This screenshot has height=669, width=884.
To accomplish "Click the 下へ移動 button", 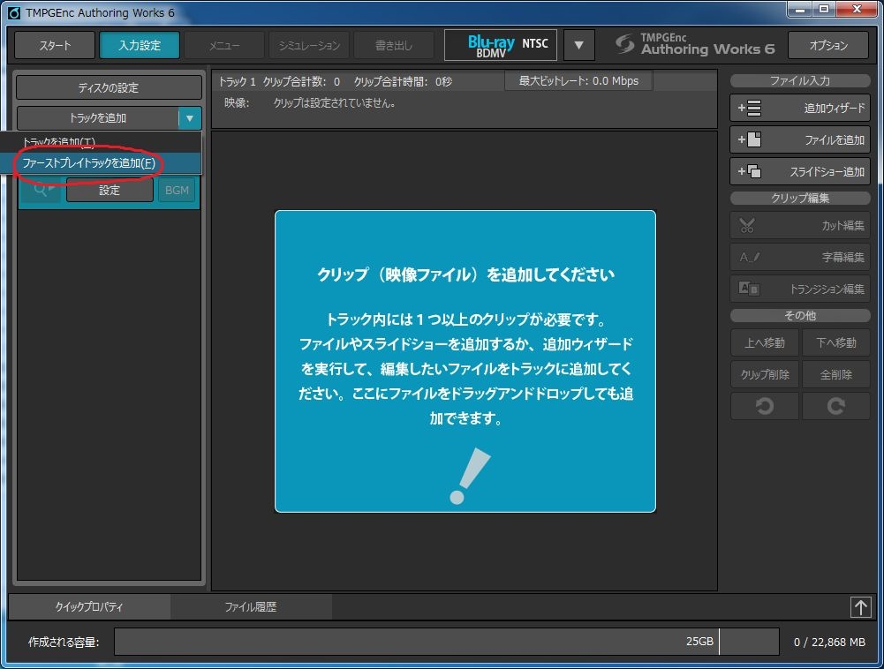I will (835, 342).
